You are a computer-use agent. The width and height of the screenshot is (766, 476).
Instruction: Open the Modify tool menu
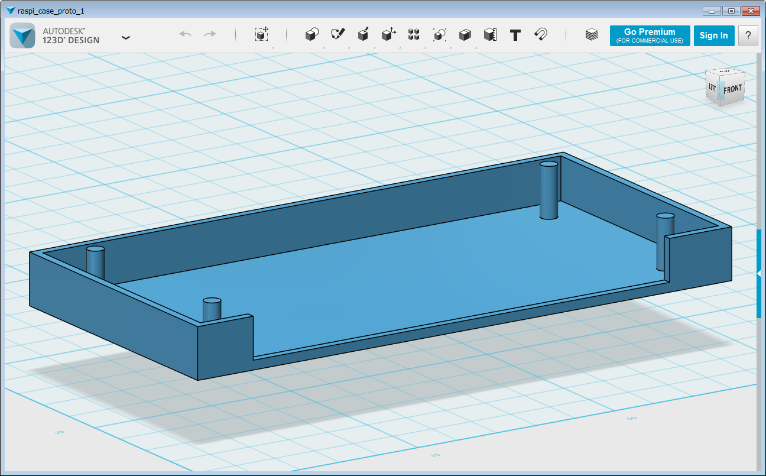(x=388, y=35)
